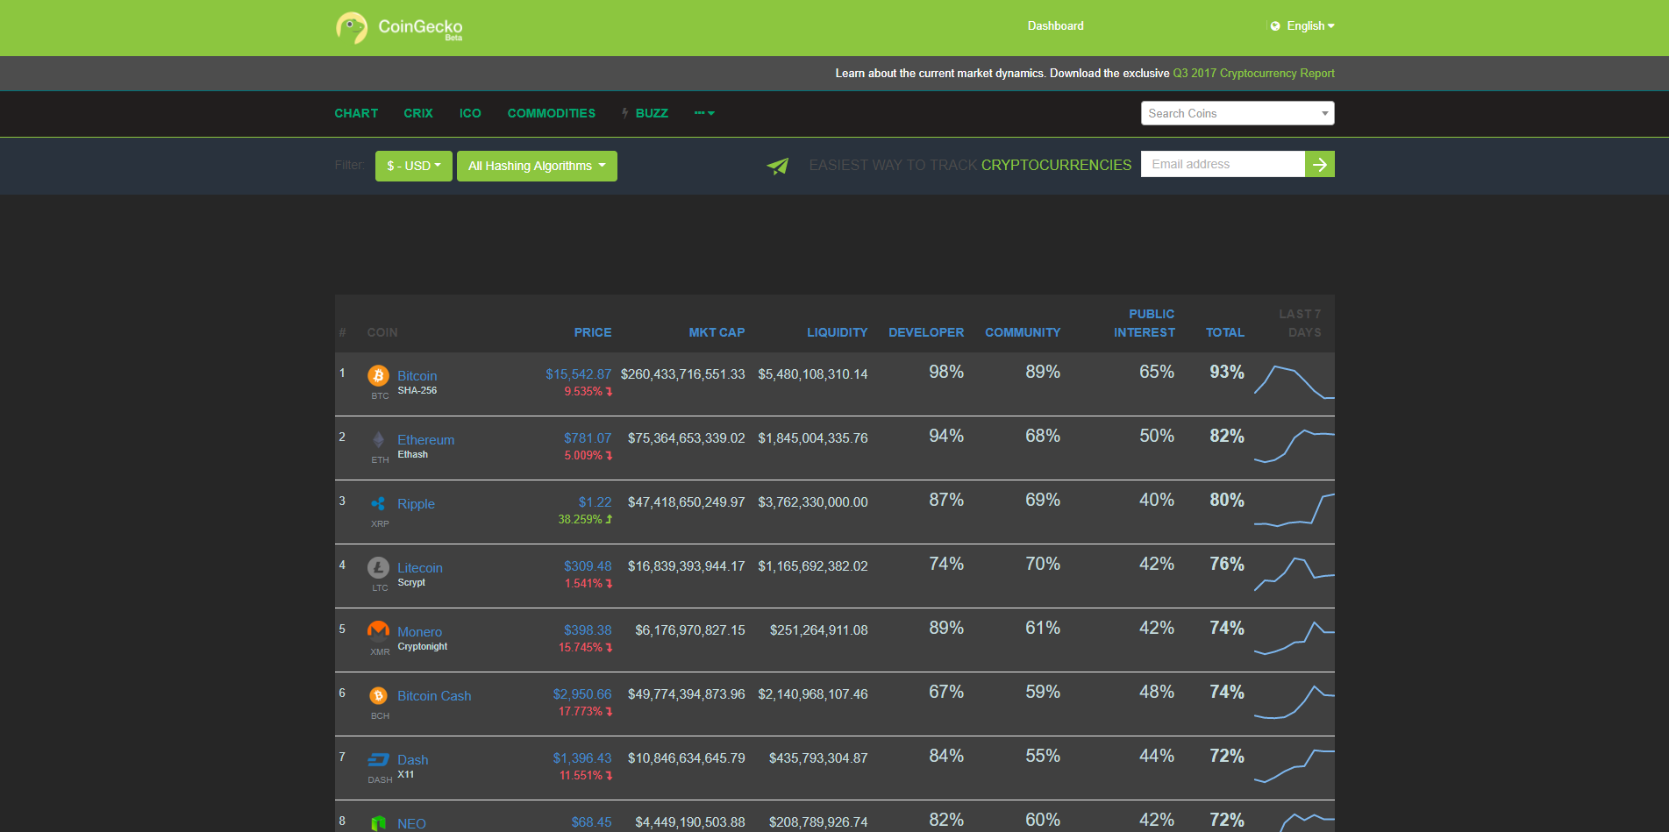The width and height of the screenshot is (1669, 832).
Task: Open the Q3 2017 Cryptocurrency Report link
Action: [x=1254, y=74]
